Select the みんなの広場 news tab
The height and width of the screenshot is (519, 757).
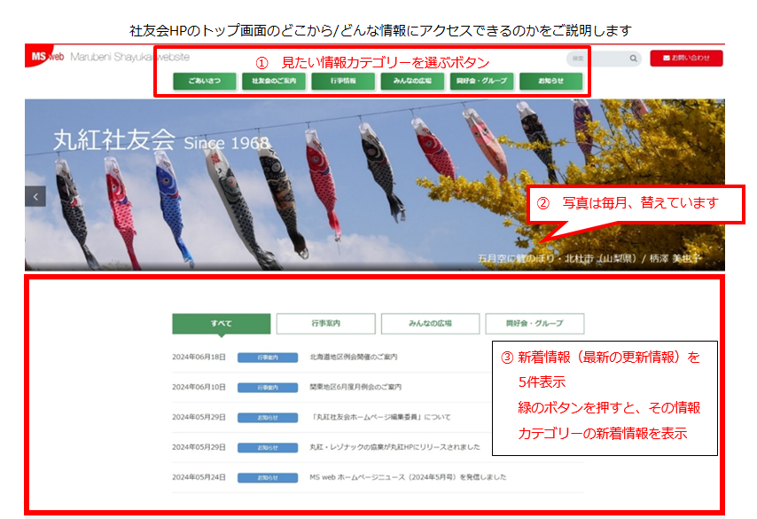click(430, 323)
